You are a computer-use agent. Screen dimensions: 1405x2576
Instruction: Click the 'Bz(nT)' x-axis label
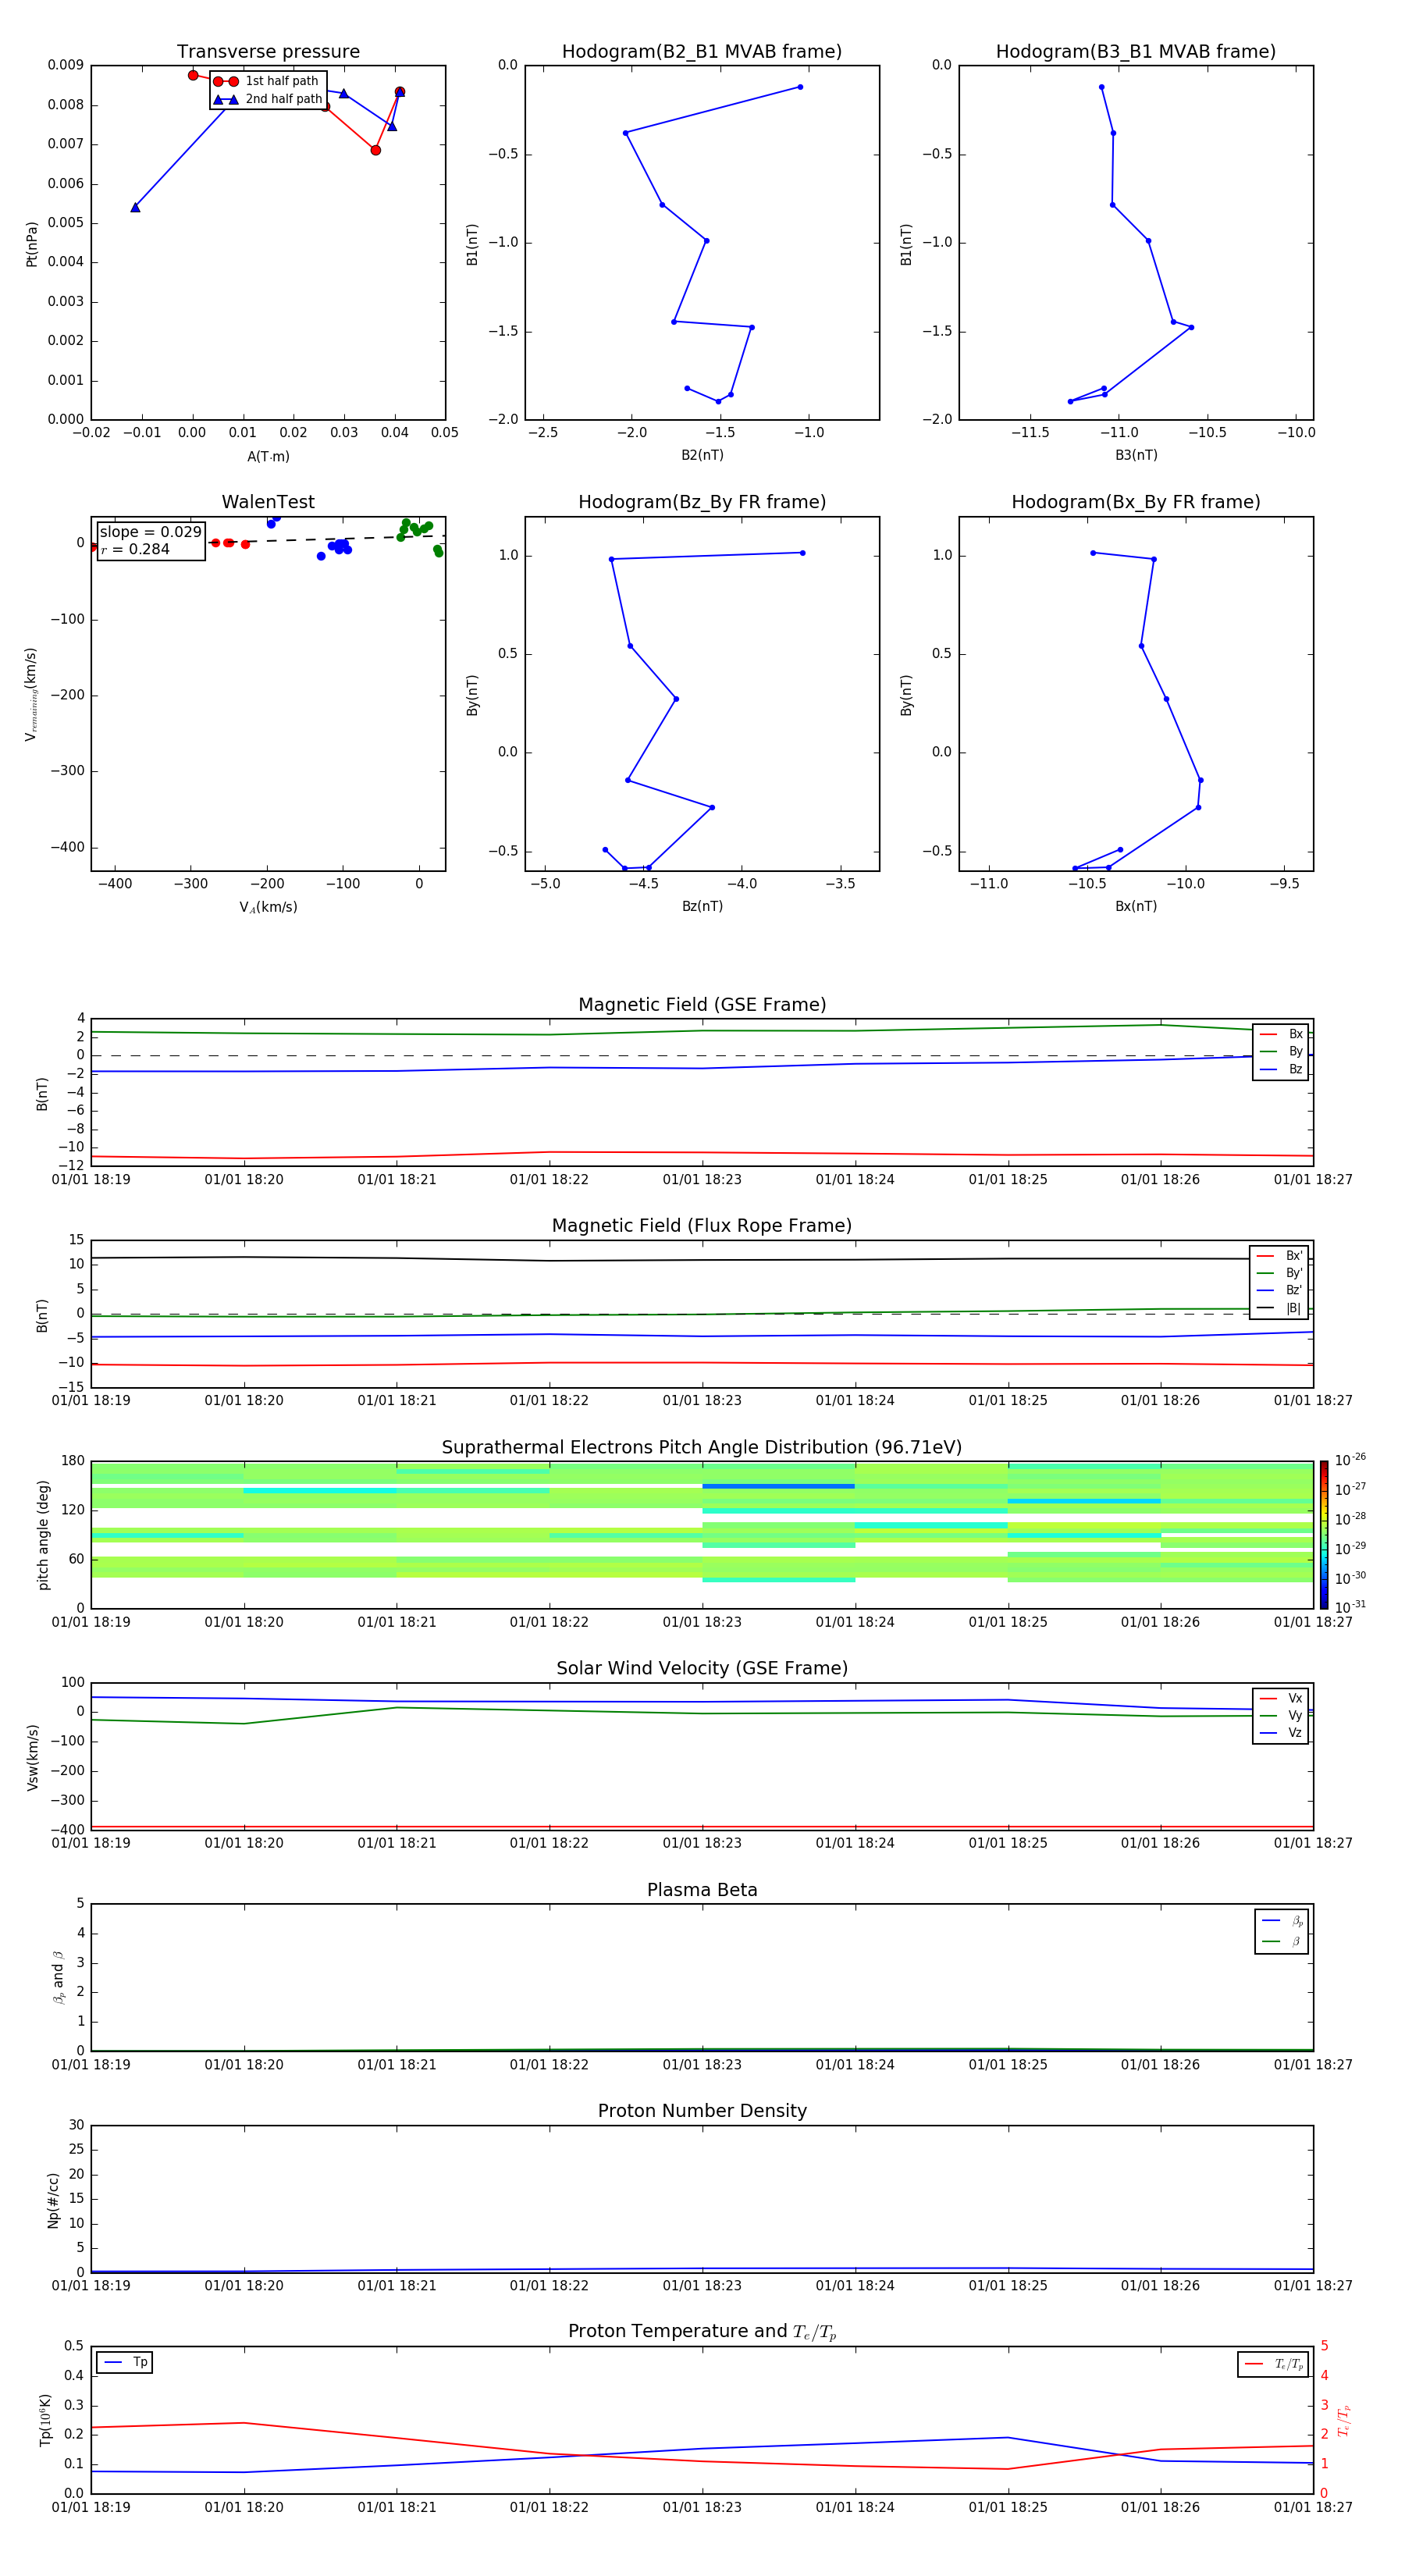(702, 906)
